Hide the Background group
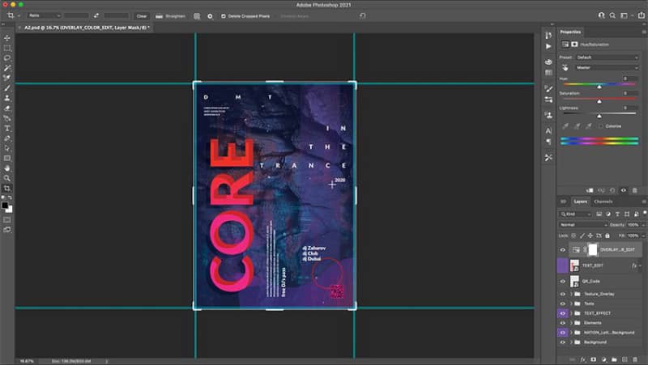648x365 pixels. point(562,342)
